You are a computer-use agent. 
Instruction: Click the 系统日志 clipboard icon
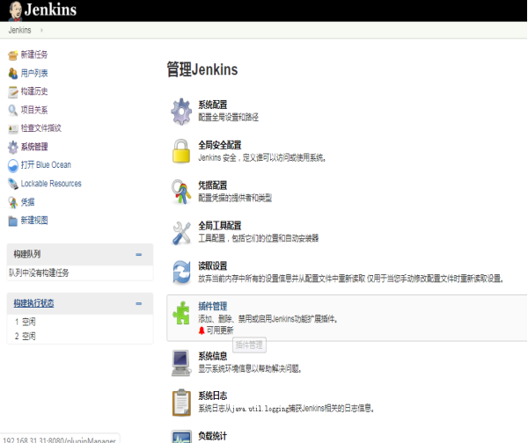point(181,403)
